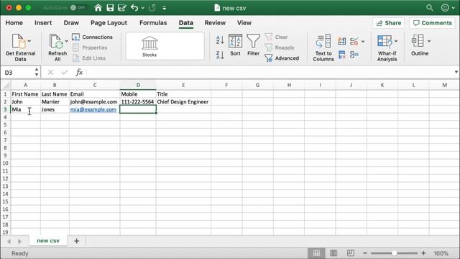Expand the Refresh All dropdown arrow
This screenshot has width=460, height=259.
coord(67,41)
